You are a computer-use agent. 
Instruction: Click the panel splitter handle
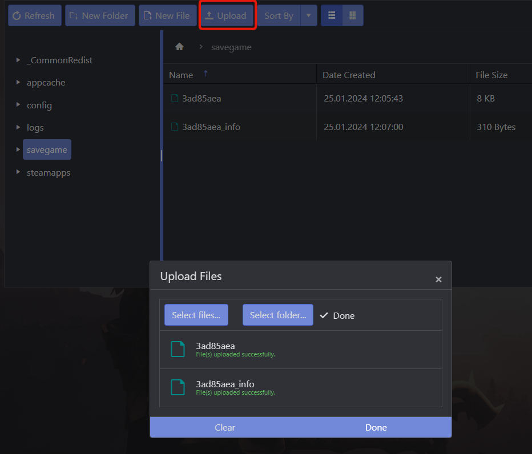162,156
